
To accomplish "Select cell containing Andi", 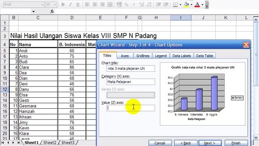I will tap(38, 51).
